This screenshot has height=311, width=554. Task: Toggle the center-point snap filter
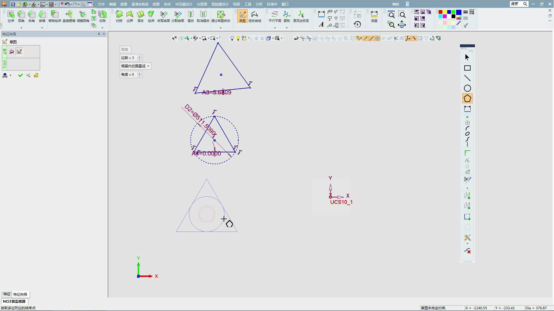click(x=377, y=38)
